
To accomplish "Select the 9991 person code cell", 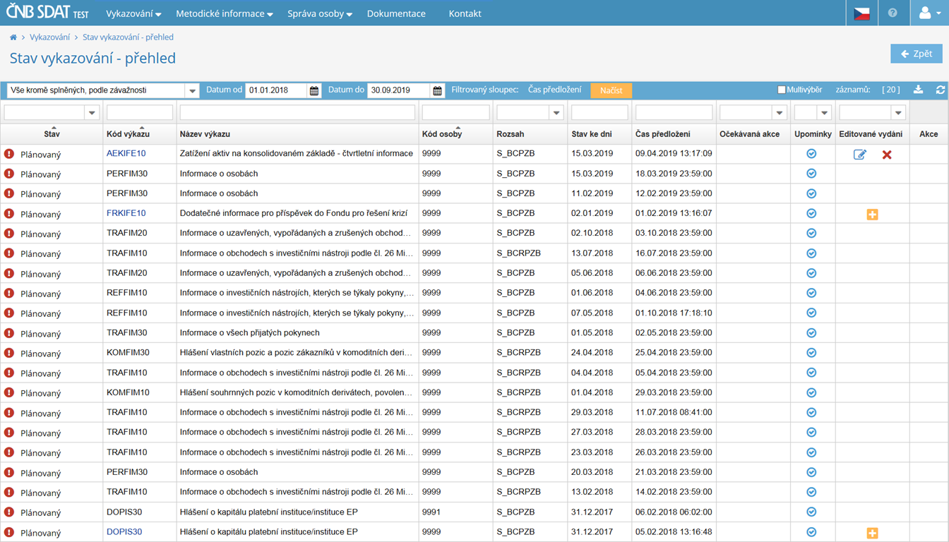I will tap(456, 512).
